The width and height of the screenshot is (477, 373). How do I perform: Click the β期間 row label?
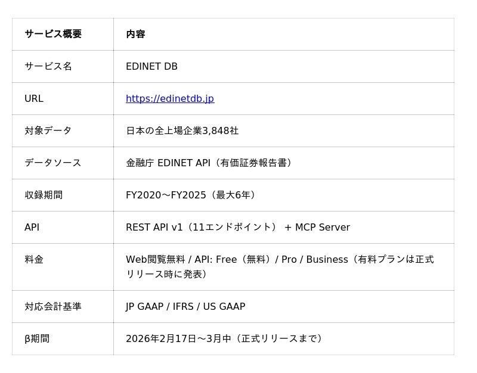click(x=37, y=339)
